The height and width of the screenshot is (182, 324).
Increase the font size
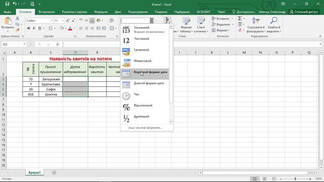pyautogui.click(x=68, y=21)
